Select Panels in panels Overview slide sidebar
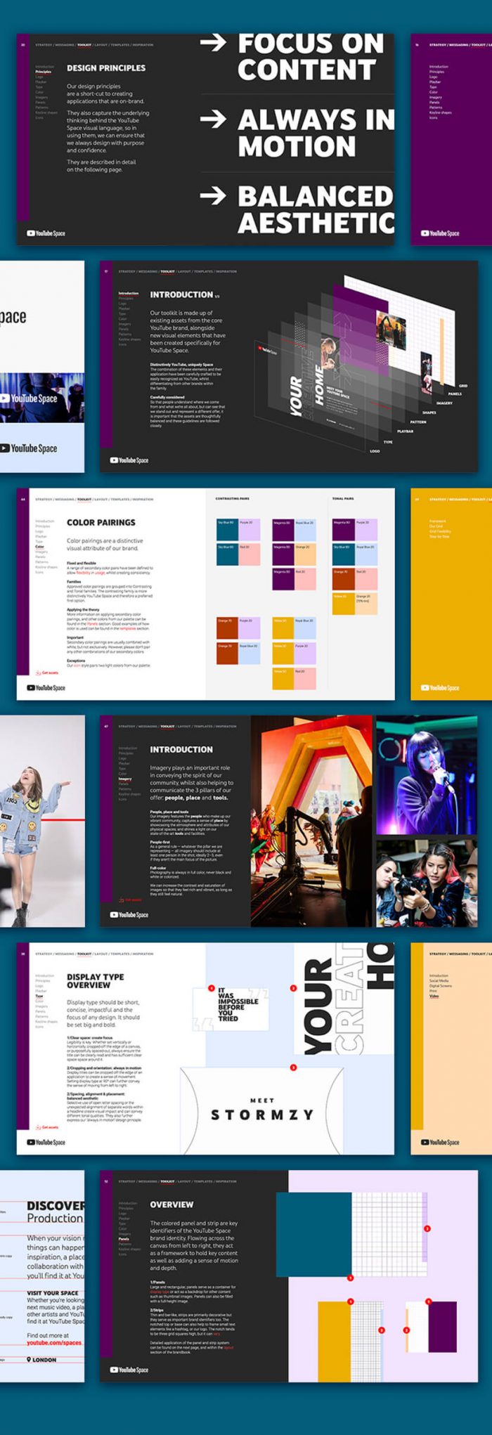 click(123, 1239)
